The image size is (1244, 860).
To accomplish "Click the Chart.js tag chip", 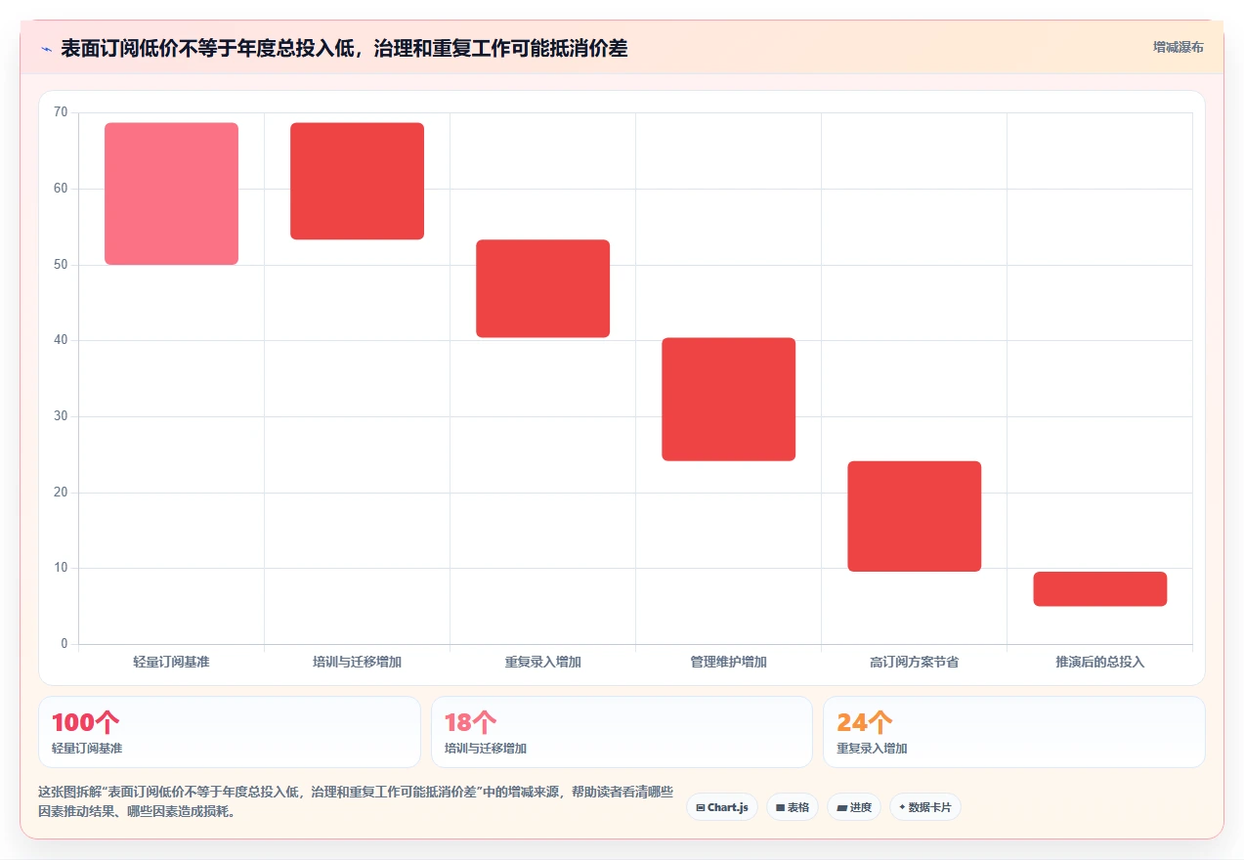I will 722,807.
